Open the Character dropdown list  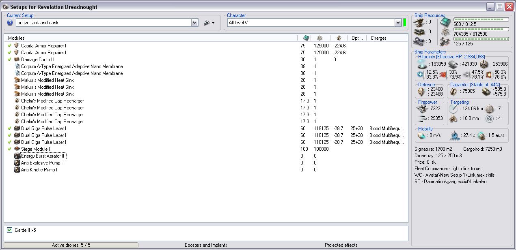[x=398, y=23]
